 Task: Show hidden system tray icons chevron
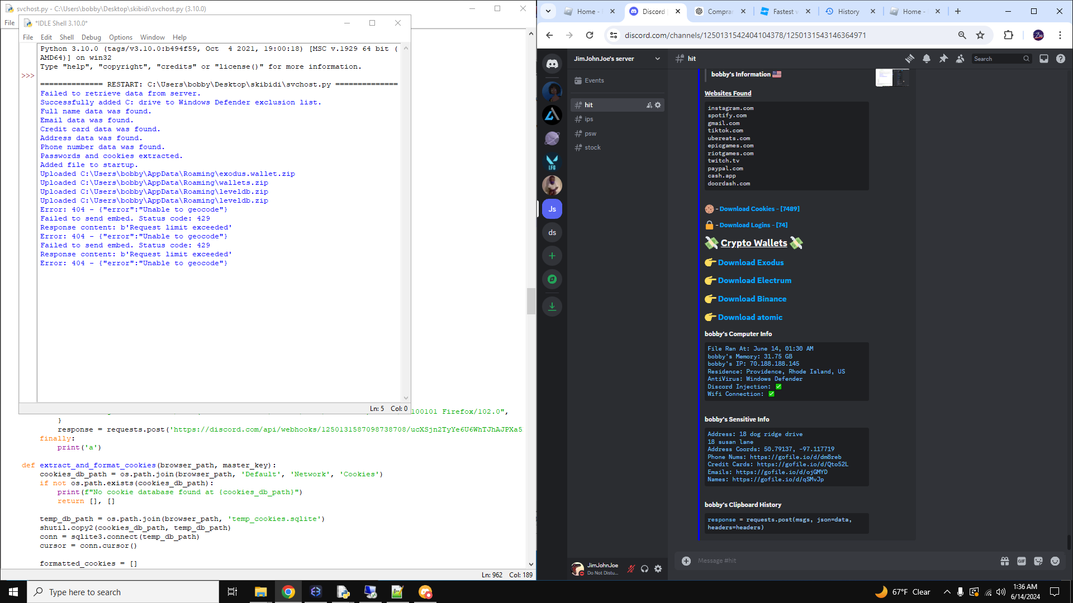pos(947,592)
